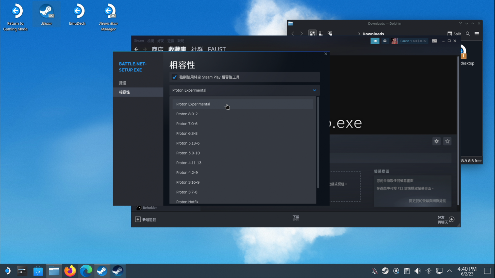This screenshot has width=495, height=278.
Task: Open Dolphin hamburger menu
Action: [x=477, y=34]
